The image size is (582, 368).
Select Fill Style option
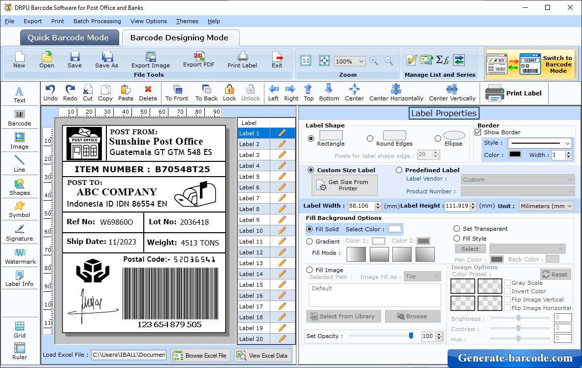(456, 238)
